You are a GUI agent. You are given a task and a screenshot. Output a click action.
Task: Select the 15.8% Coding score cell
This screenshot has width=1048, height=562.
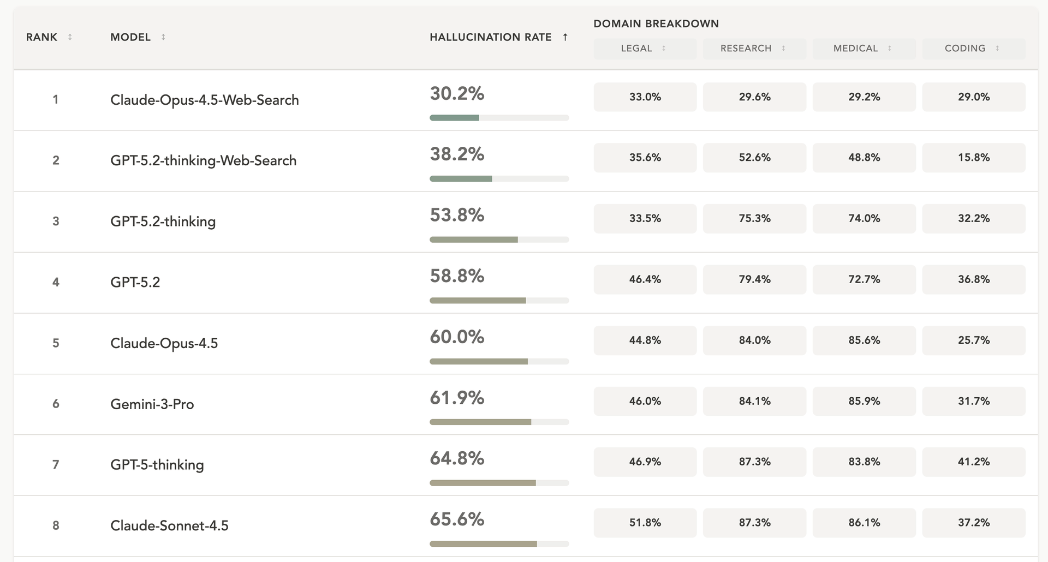click(x=973, y=158)
